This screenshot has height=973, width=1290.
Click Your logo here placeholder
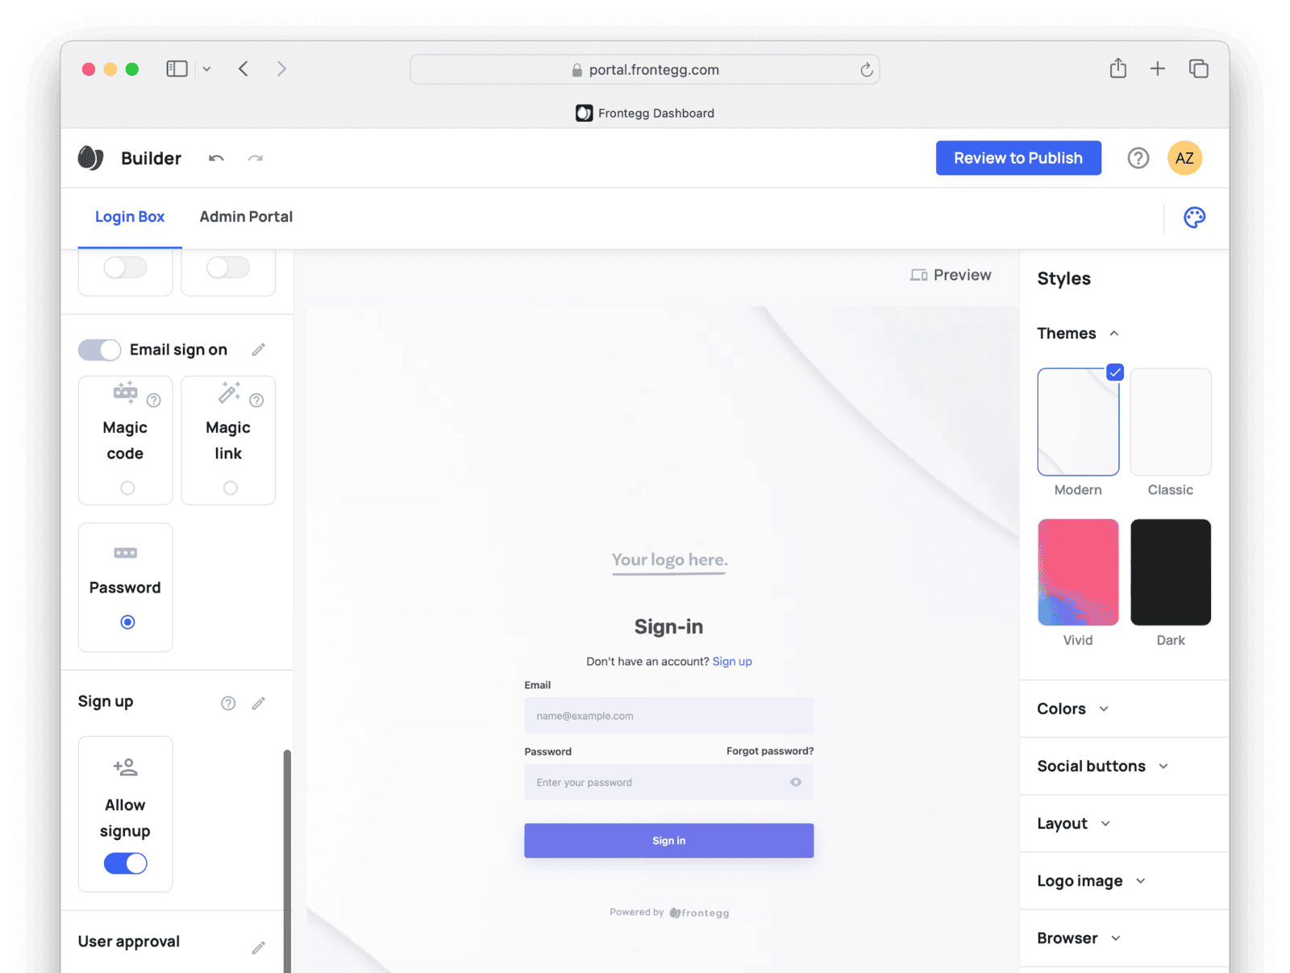pos(669,560)
